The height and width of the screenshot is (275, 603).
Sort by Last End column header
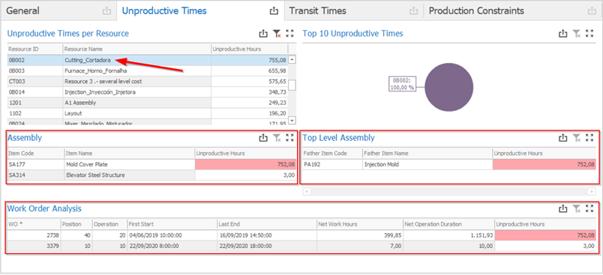click(x=266, y=224)
